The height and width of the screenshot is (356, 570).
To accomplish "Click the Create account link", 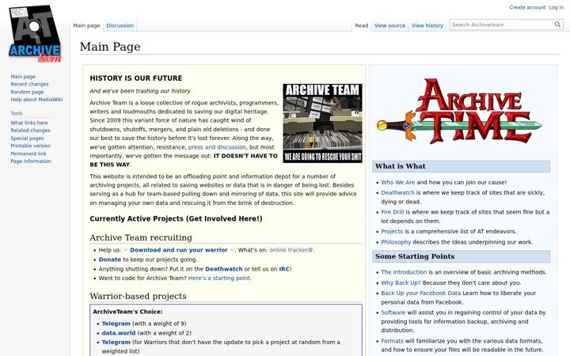I will [x=527, y=7].
